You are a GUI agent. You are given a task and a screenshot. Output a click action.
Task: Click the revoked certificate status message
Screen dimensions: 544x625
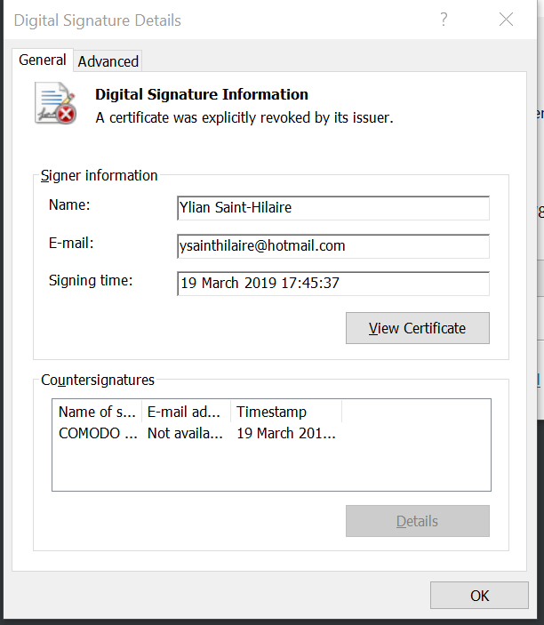(244, 118)
